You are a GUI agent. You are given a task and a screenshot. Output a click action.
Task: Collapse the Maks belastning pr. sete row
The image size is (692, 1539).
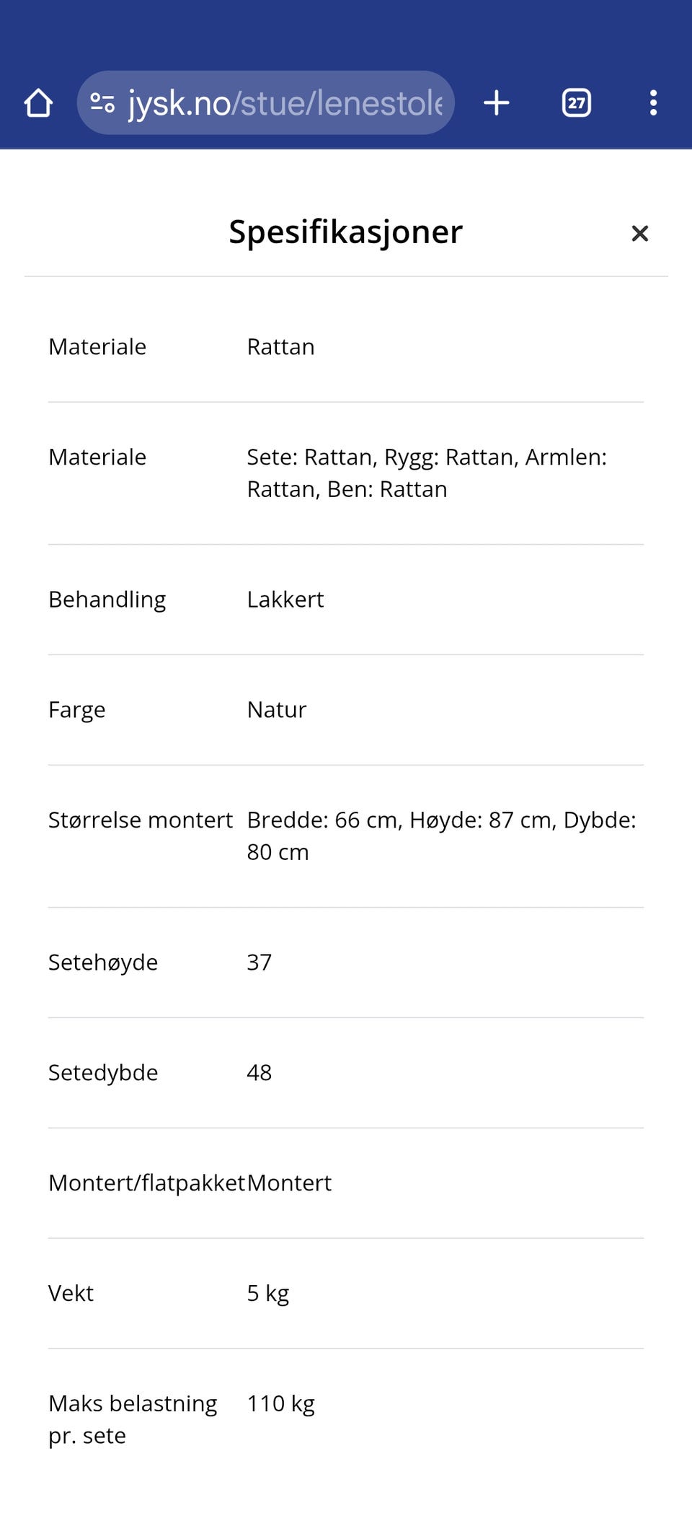[x=346, y=1418]
